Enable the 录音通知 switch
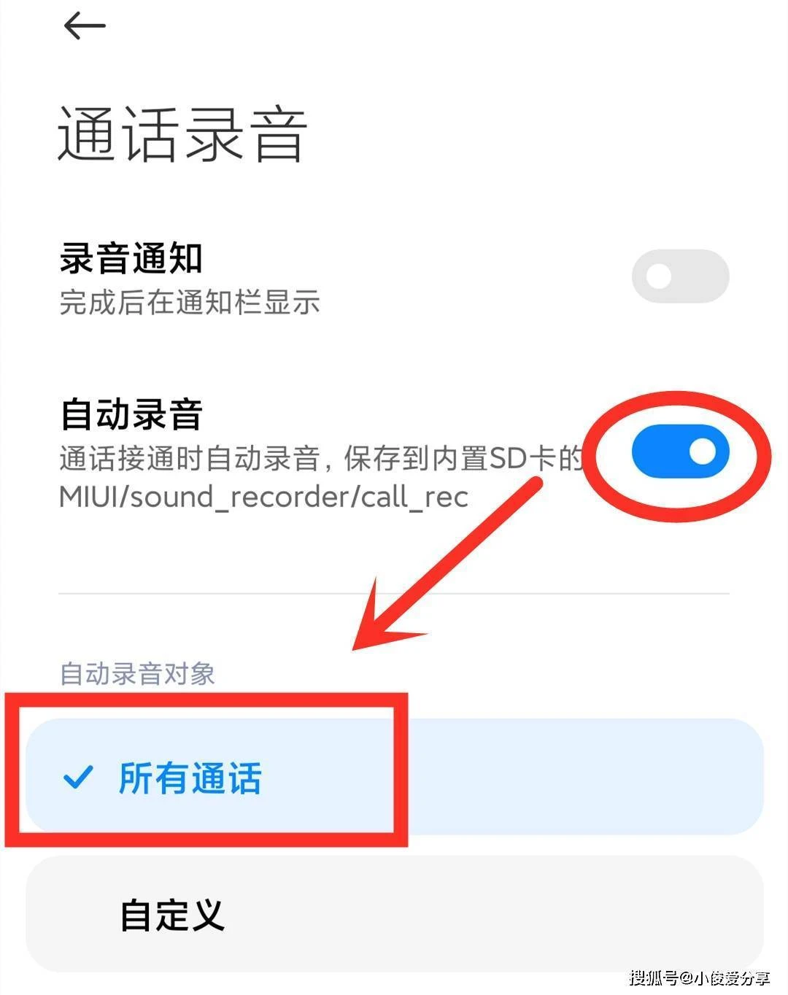788x995 pixels. pos(680,276)
